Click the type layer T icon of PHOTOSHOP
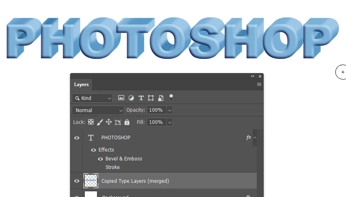346x197 pixels. pyautogui.click(x=91, y=138)
